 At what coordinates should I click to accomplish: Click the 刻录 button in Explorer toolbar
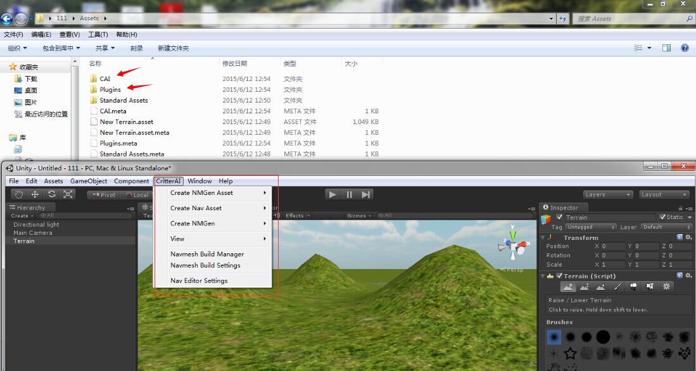tap(136, 48)
